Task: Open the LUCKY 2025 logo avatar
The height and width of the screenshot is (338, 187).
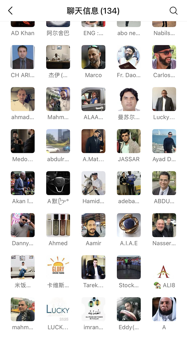Action: 58,309
